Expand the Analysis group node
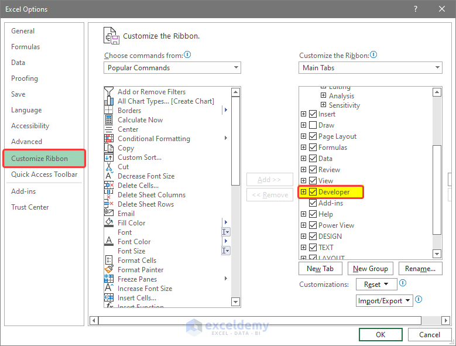 [323, 95]
